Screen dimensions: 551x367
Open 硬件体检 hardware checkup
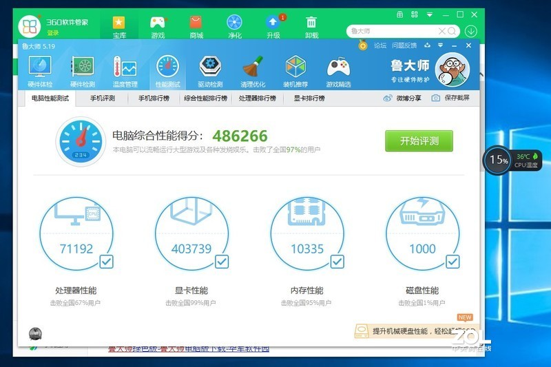pos(40,72)
